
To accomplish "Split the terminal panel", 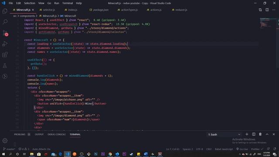I will 254,134.
